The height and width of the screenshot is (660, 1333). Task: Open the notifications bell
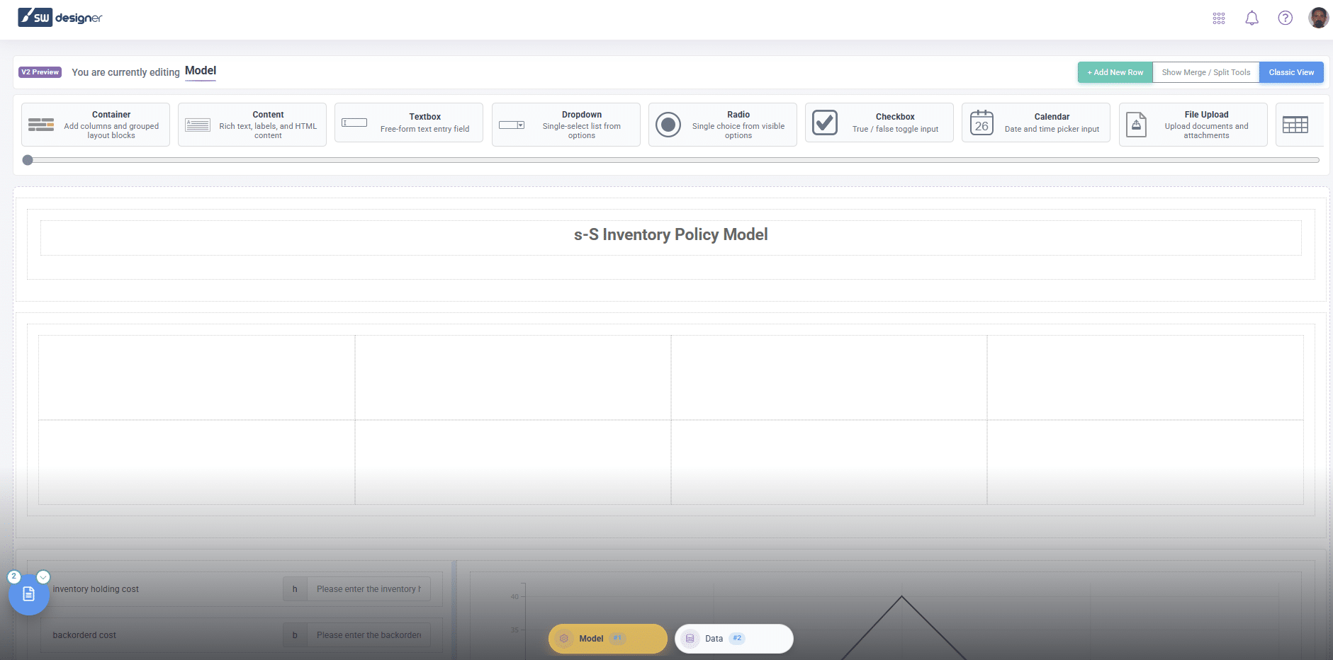(1252, 18)
